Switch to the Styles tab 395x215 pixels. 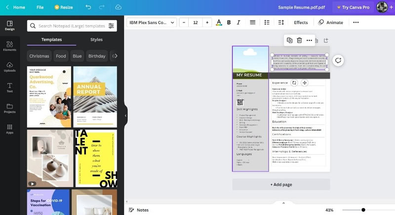click(96, 40)
